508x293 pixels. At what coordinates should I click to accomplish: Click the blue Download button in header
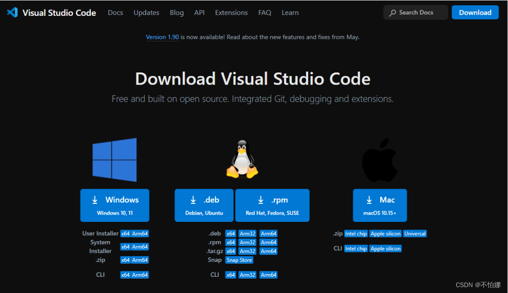tap(475, 13)
